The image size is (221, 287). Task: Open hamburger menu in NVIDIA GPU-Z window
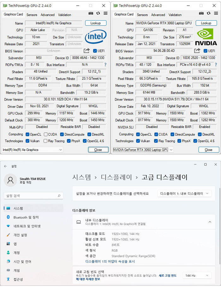pos(216,13)
